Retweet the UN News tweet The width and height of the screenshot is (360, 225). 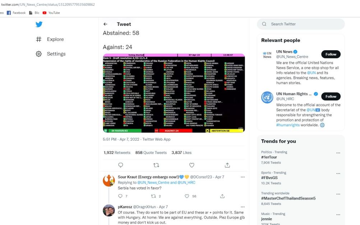[156, 165]
